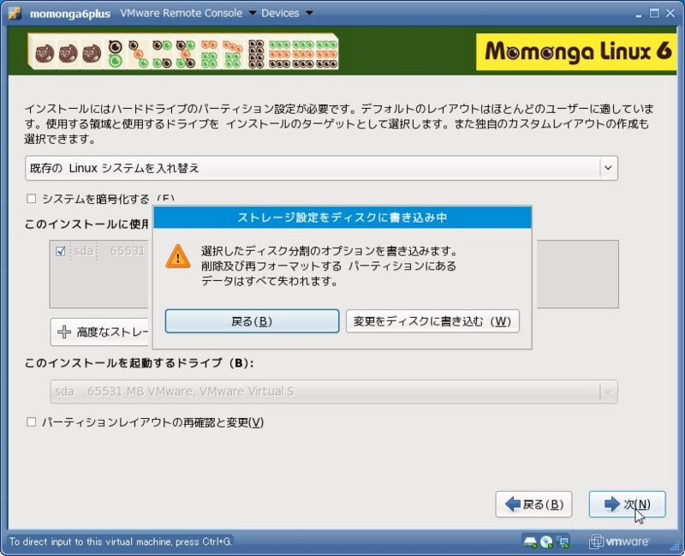
Task: Click the 高度なストレージ advanced storage button
Action: [101, 332]
